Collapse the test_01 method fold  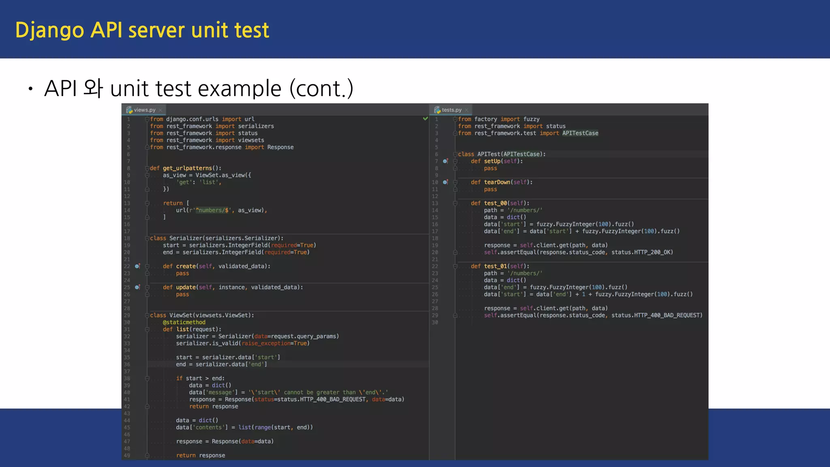pos(455,266)
